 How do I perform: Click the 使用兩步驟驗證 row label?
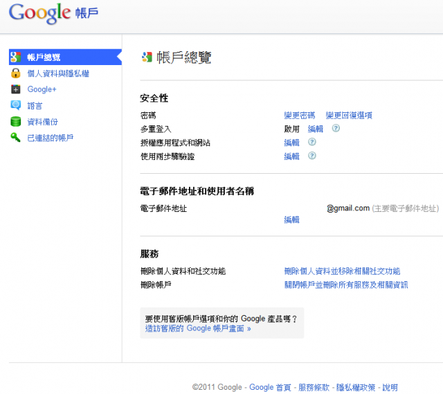pyautogui.click(x=168, y=156)
